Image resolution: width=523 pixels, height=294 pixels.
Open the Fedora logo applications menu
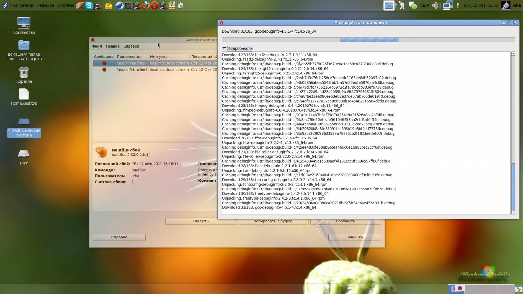pos(5,5)
